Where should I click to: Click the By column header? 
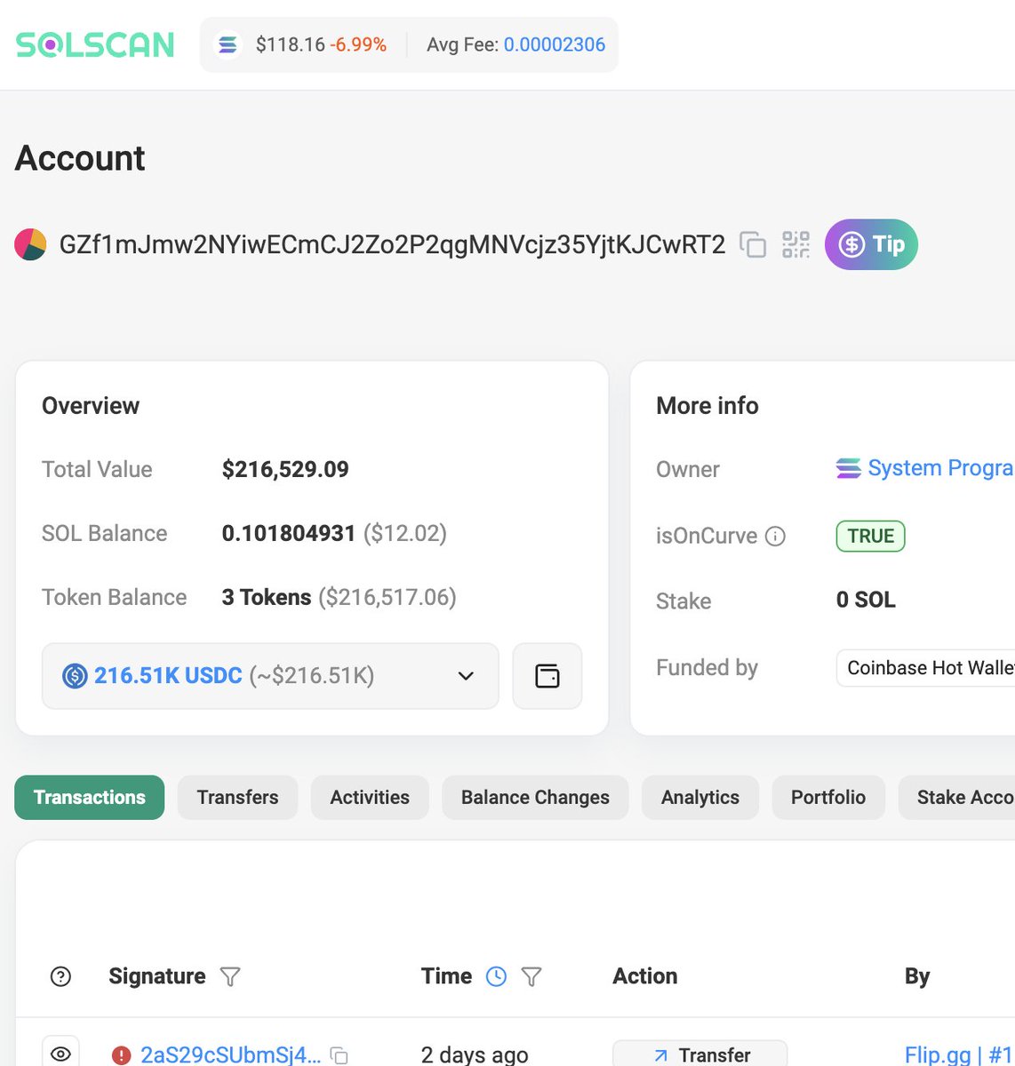click(x=917, y=976)
